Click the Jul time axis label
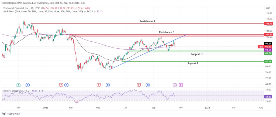Screen dimensions: 276x117 click(126, 108)
